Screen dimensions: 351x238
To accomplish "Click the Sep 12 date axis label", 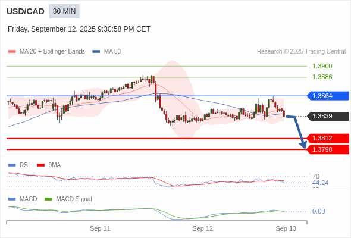I will pyautogui.click(x=203, y=228).
